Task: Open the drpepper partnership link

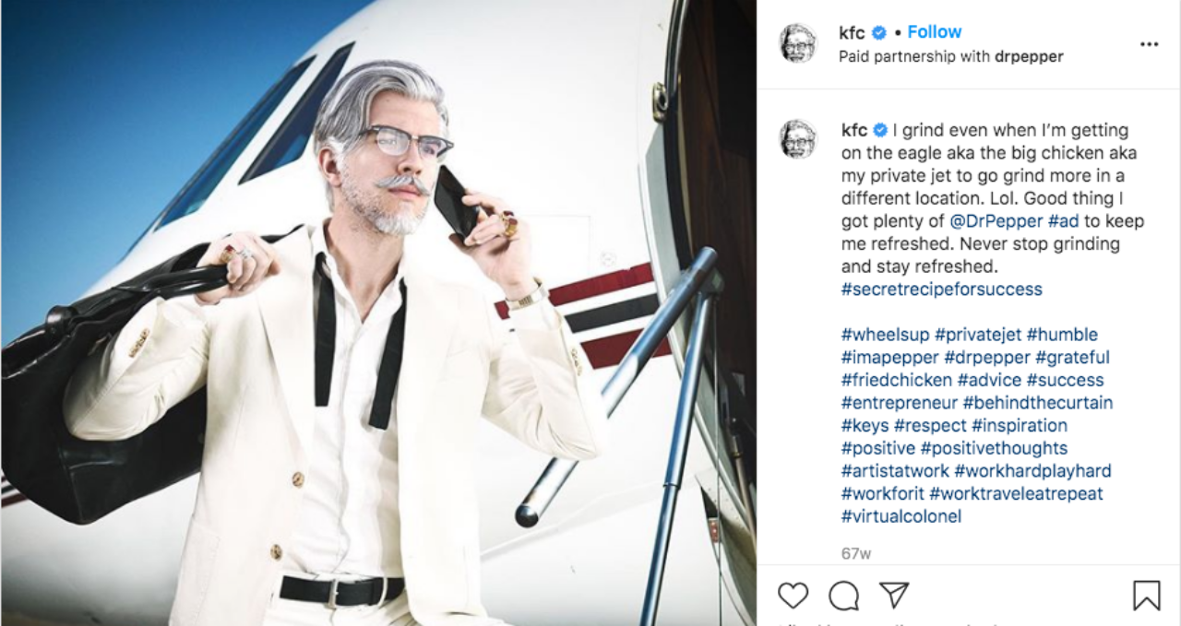Action: pyautogui.click(x=1029, y=56)
